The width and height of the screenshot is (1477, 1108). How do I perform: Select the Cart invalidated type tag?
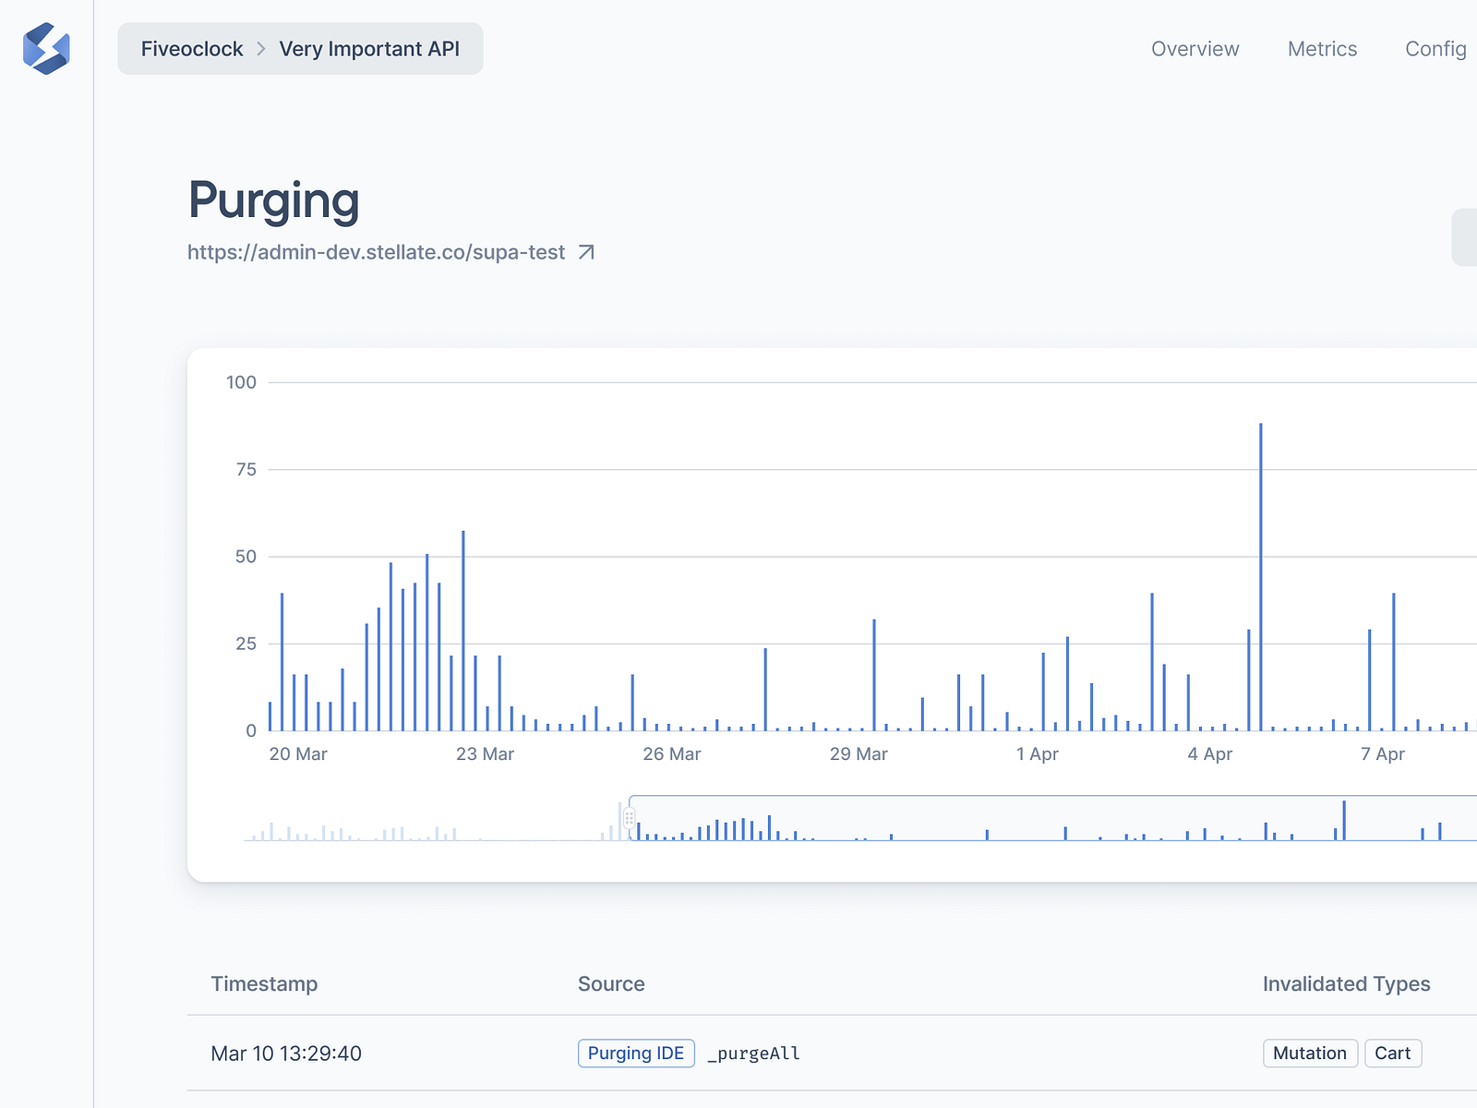coord(1393,1054)
